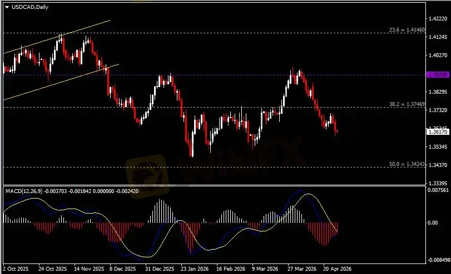
Task: Click the current price tag 1.36170
Action: [438, 131]
